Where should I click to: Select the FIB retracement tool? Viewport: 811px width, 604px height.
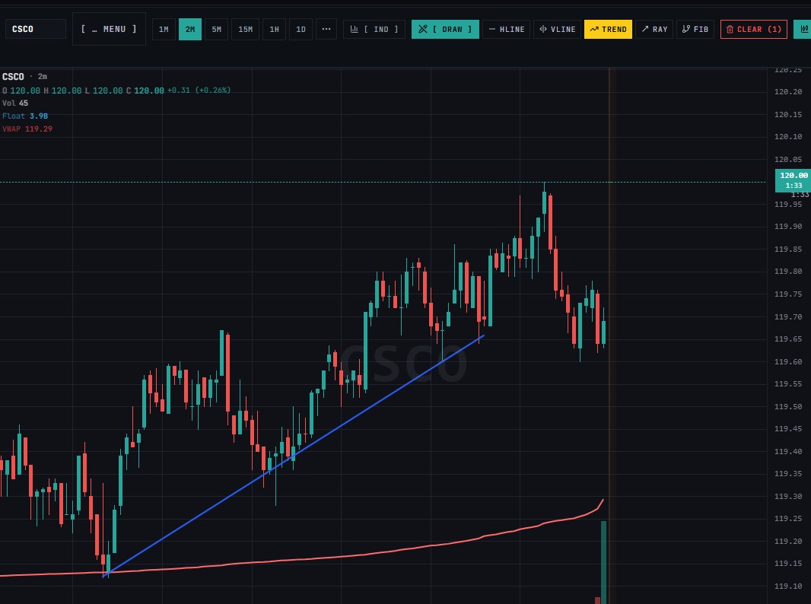[x=695, y=29]
